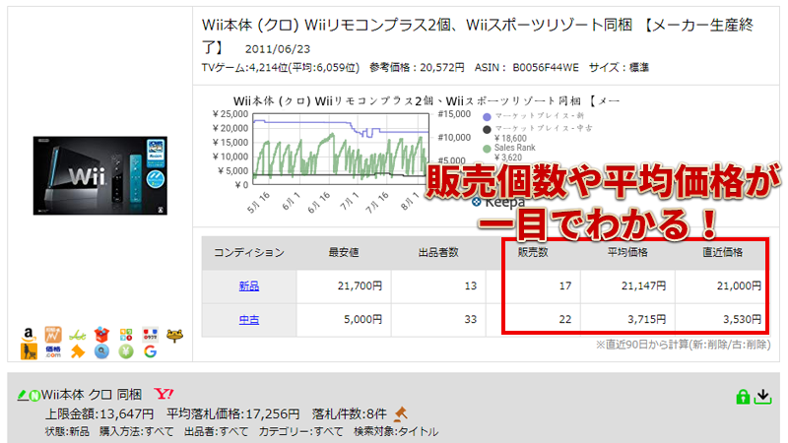The image size is (788, 443).
Task: Click the ※直近90日から計算 note
Action: [x=683, y=346]
